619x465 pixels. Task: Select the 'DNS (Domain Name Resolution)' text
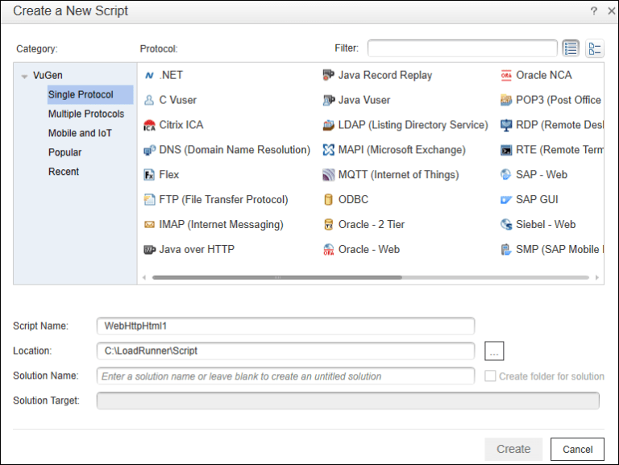tap(235, 150)
